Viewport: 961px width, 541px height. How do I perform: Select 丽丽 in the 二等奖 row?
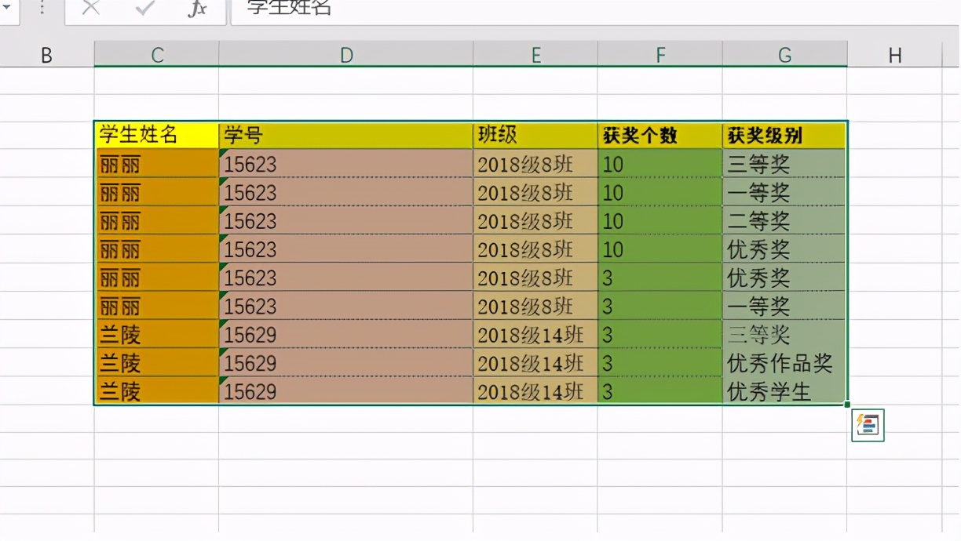click(157, 220)
